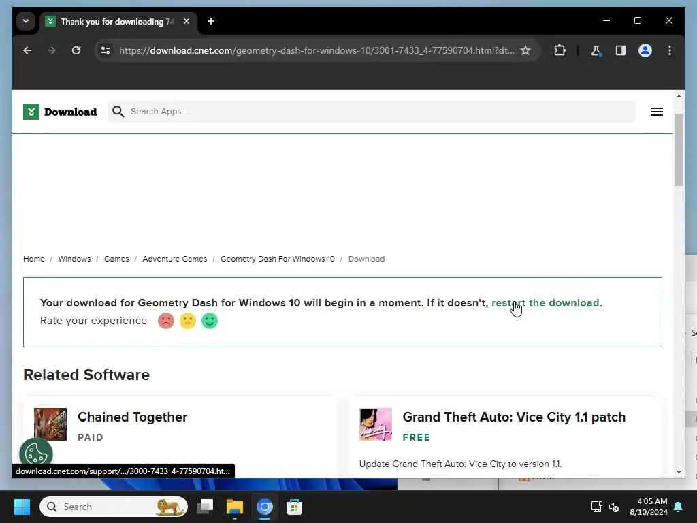
Task: Open Games breadcrumb link
Action: tap(116, 259)
